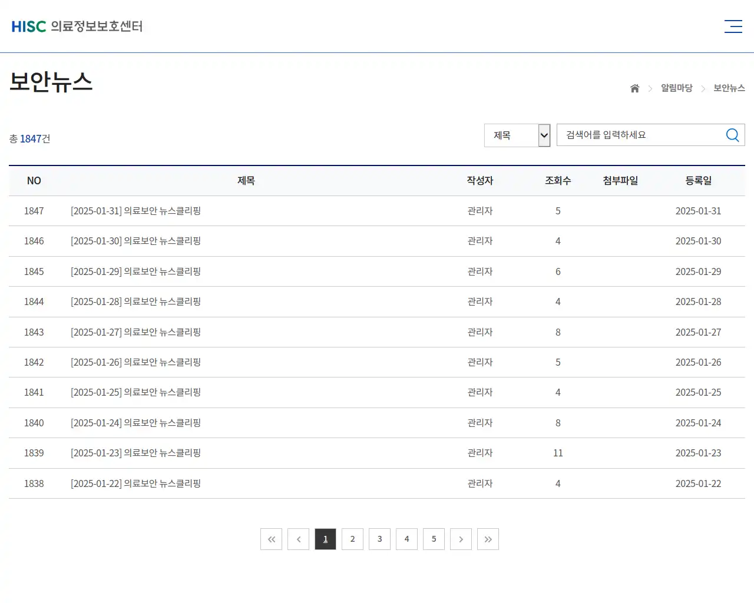This screenshot has width=754, height=603.
Task: Click the HISC 의료정보보호센터 logo
Action: coord(77,26)
